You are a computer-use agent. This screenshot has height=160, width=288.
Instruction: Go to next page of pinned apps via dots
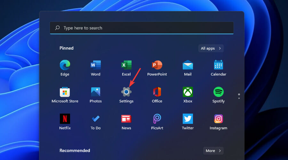coord(239,98)
